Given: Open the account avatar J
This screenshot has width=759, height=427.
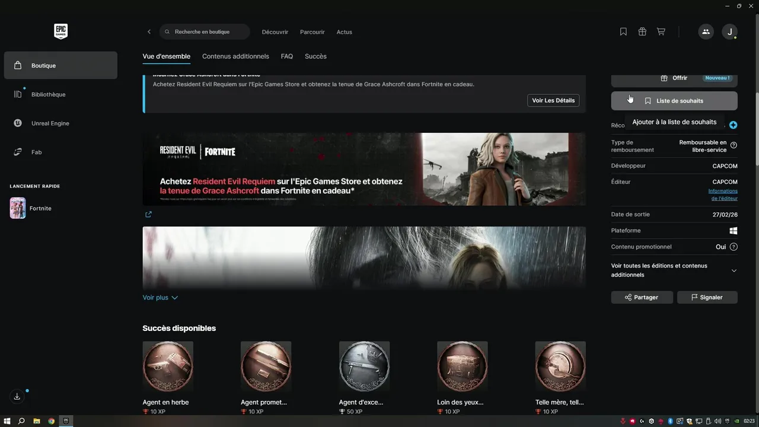Looking at the screenshot, I should 730,32.
